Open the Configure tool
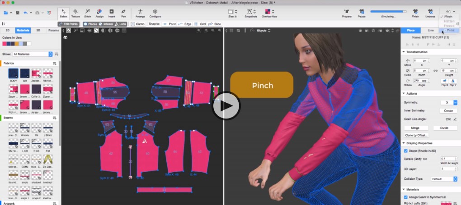The image size is (461, 205). [155, 13]
